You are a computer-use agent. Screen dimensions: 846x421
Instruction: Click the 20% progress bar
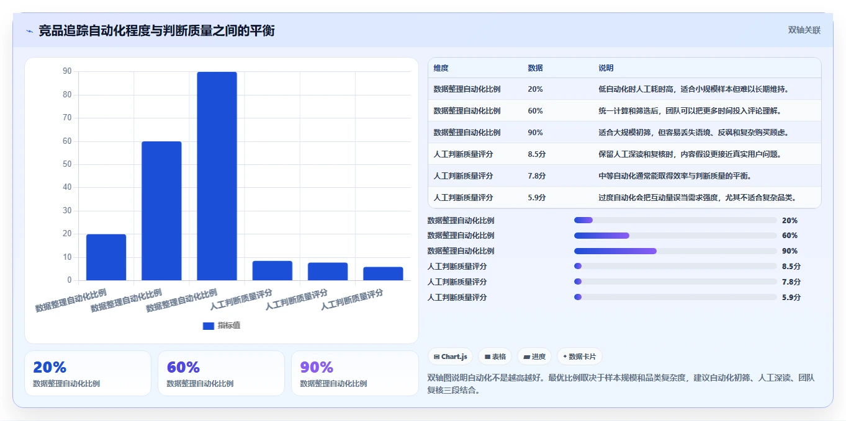pyautogui.click(x=675, y=220)
